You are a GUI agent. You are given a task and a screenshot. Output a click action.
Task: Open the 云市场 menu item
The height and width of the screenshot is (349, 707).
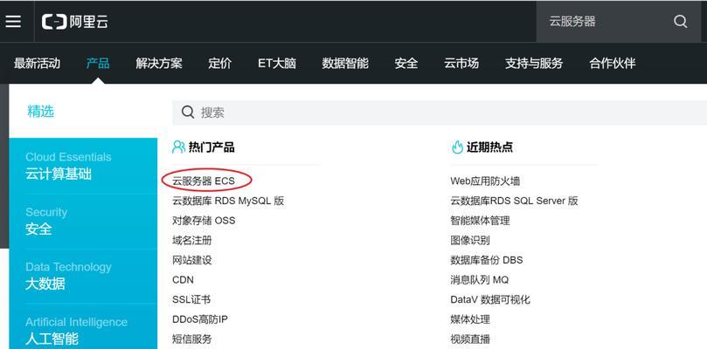click(x=461, y=64)
